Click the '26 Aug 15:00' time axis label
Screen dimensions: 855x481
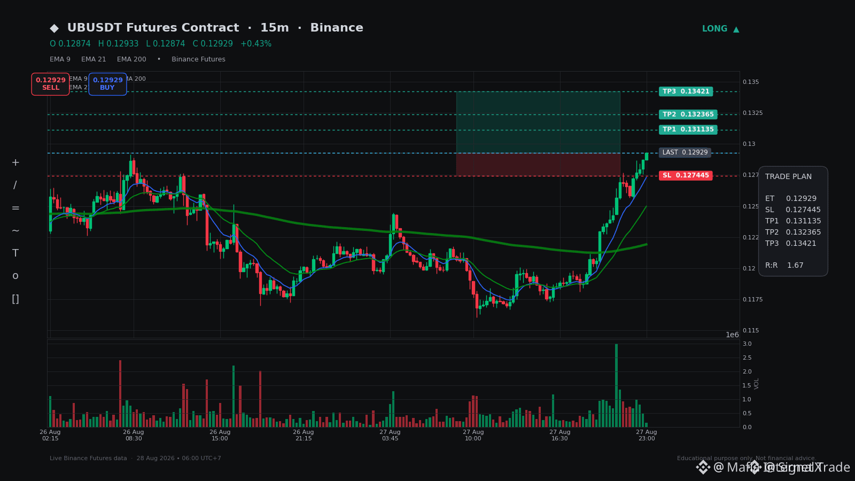(220, 435)
